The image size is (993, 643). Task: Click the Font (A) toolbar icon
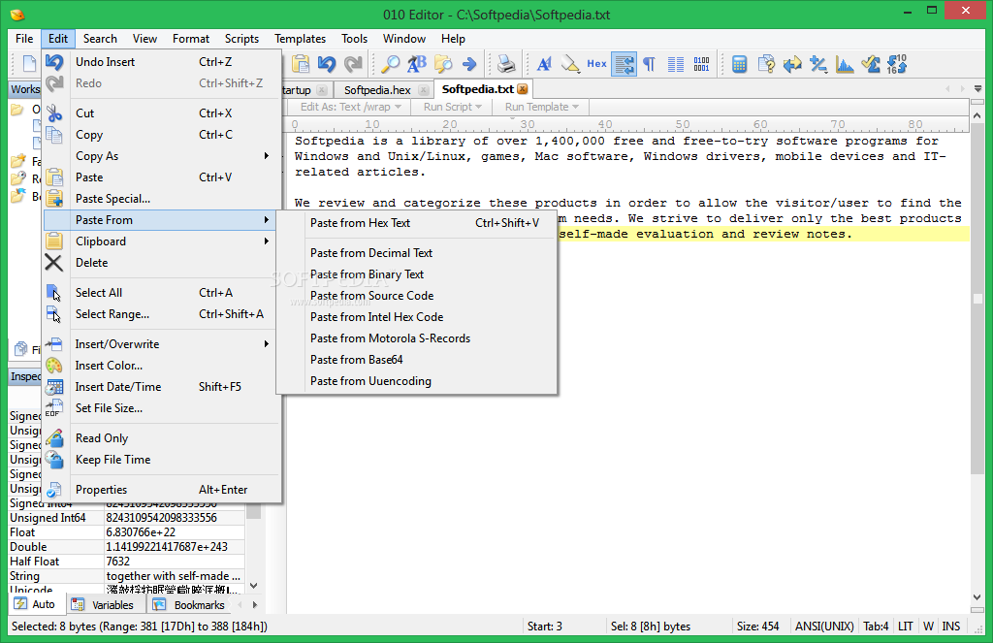pos(544,64)
